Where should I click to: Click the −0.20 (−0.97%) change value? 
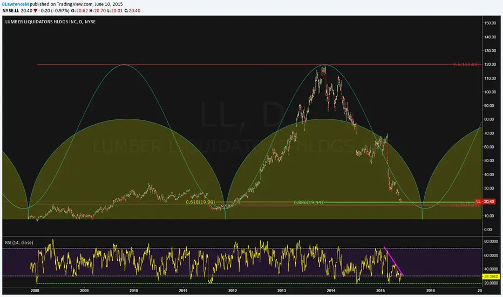point(54,11)
